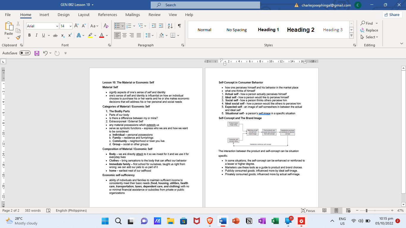Toggle bullet list formatting

pyautogui.click(x=117, y=26)
